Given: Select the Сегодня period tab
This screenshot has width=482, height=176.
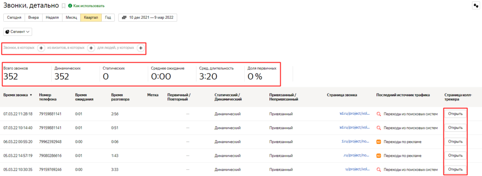Looking at the screenshot, I should point(14,17).
